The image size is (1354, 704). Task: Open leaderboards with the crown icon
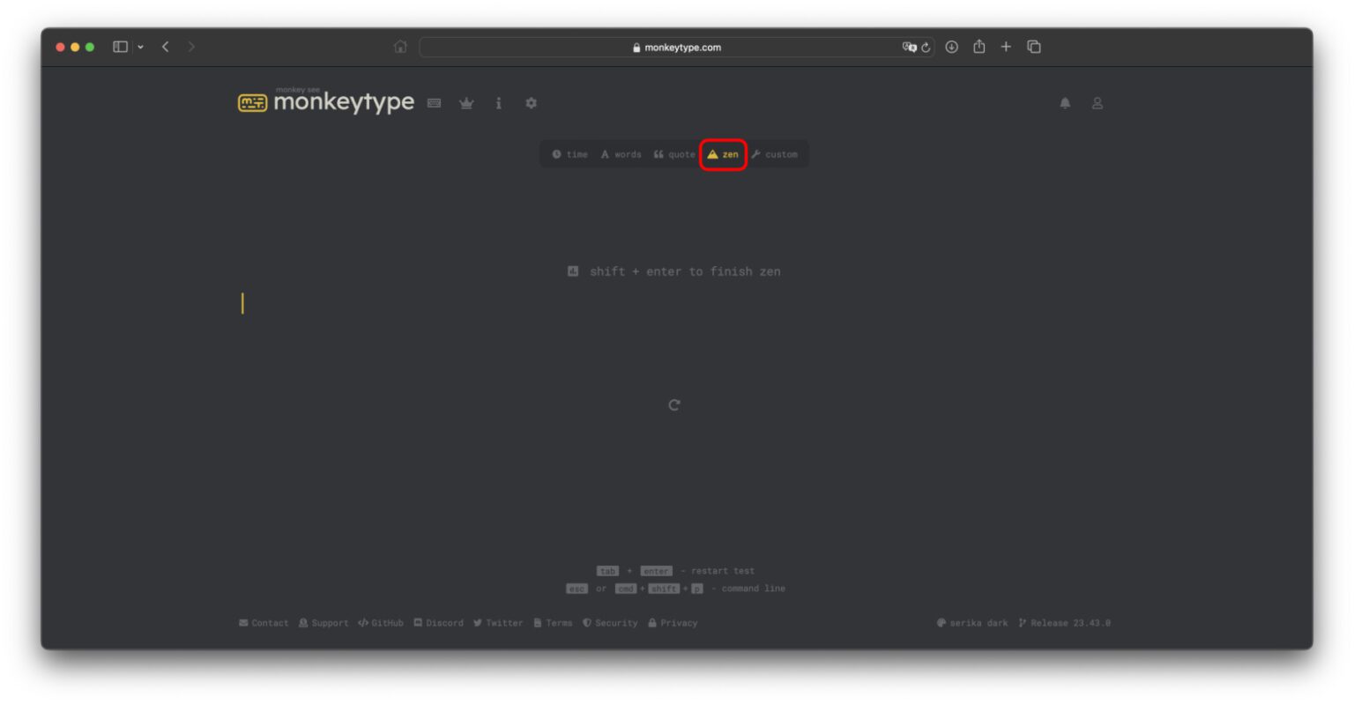[466, 103]
